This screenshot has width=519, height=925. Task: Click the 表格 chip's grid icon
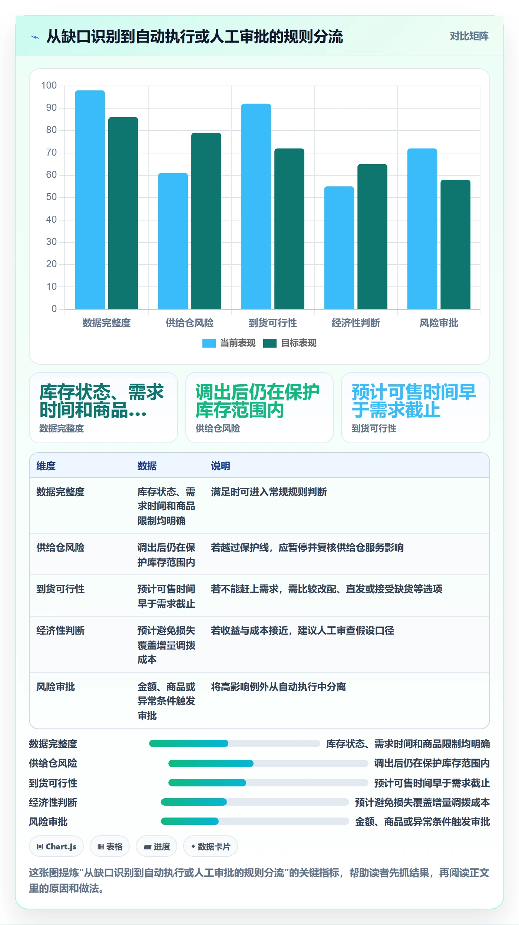click(x=100, y=847)
